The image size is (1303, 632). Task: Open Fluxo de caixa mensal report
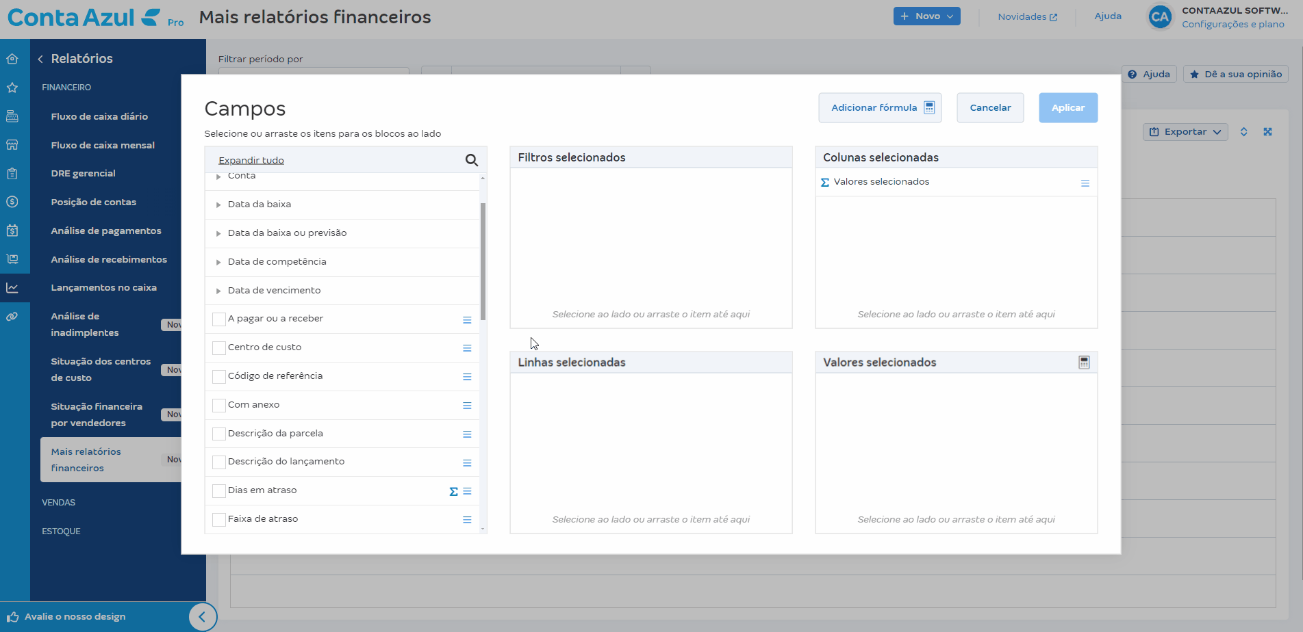tap(103, 146)
